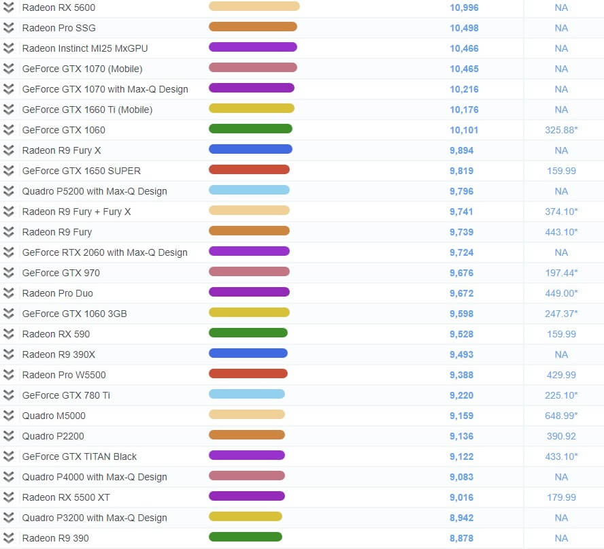Click the score 10,498
Screen dimensions: 604x549
(464, 28)
